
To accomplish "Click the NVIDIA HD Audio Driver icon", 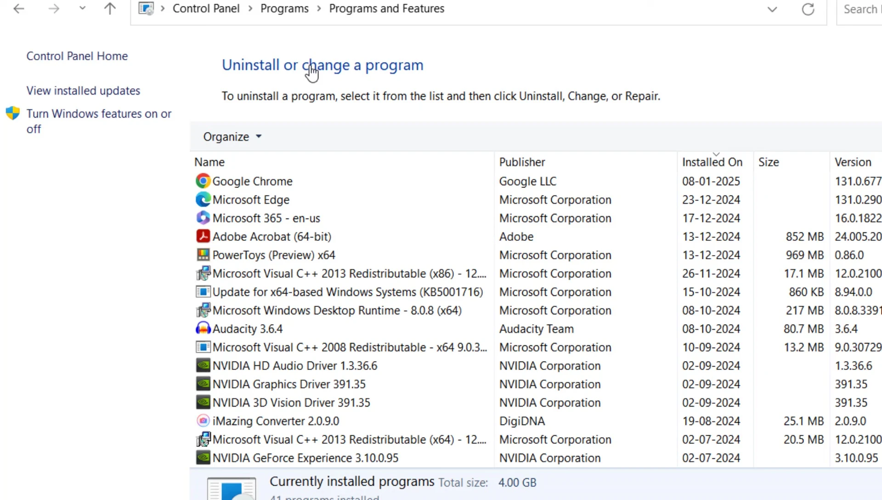I will pos(203,365).
